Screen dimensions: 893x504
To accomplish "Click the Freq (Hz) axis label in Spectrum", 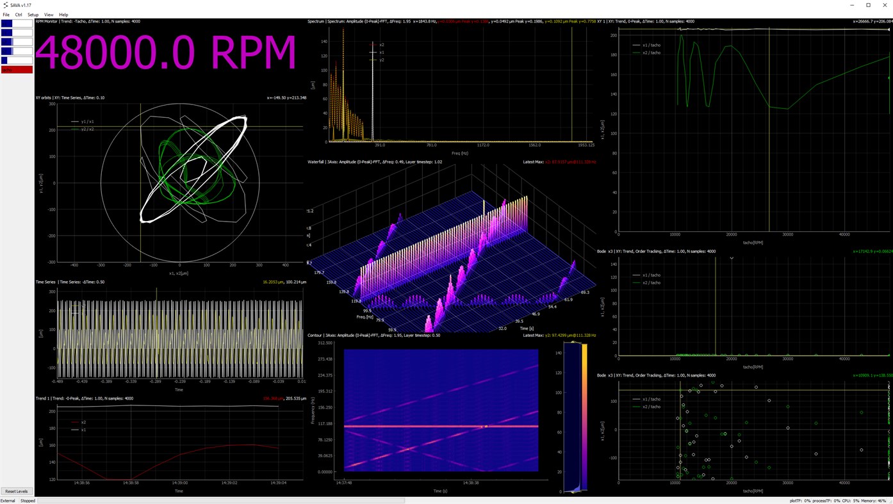I will tap(460, 154).
